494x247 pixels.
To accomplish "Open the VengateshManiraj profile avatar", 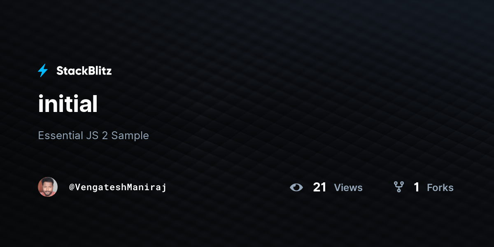I will point(48,187).
